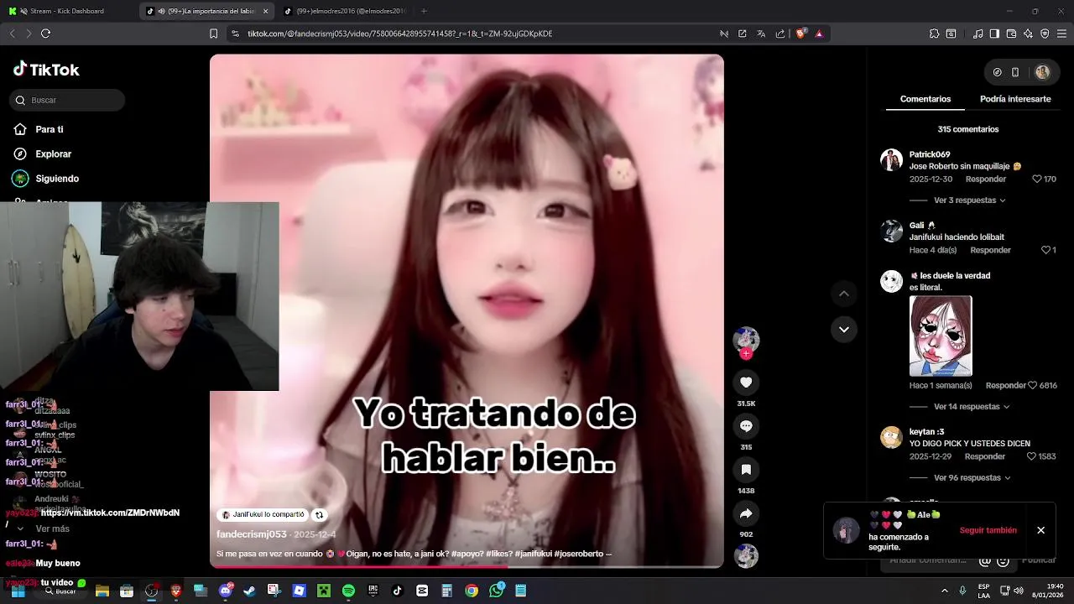Open the profile avatar at top right of TikTok
The width and height of the screenshot is (1074, 604).
[x=1042, y=72]
